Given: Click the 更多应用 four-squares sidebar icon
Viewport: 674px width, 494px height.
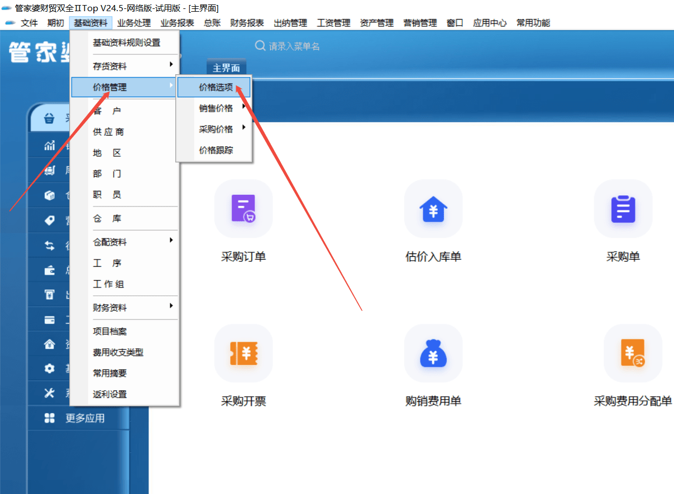Looking at the screenshot, I should [50, 418].
